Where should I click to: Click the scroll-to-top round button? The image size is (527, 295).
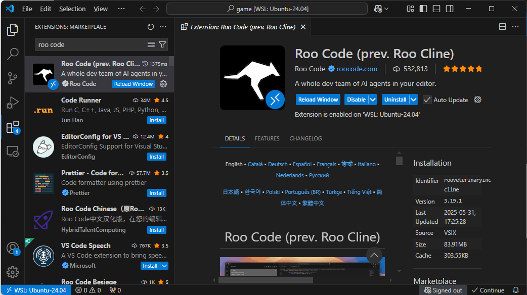tap(374, 256)
